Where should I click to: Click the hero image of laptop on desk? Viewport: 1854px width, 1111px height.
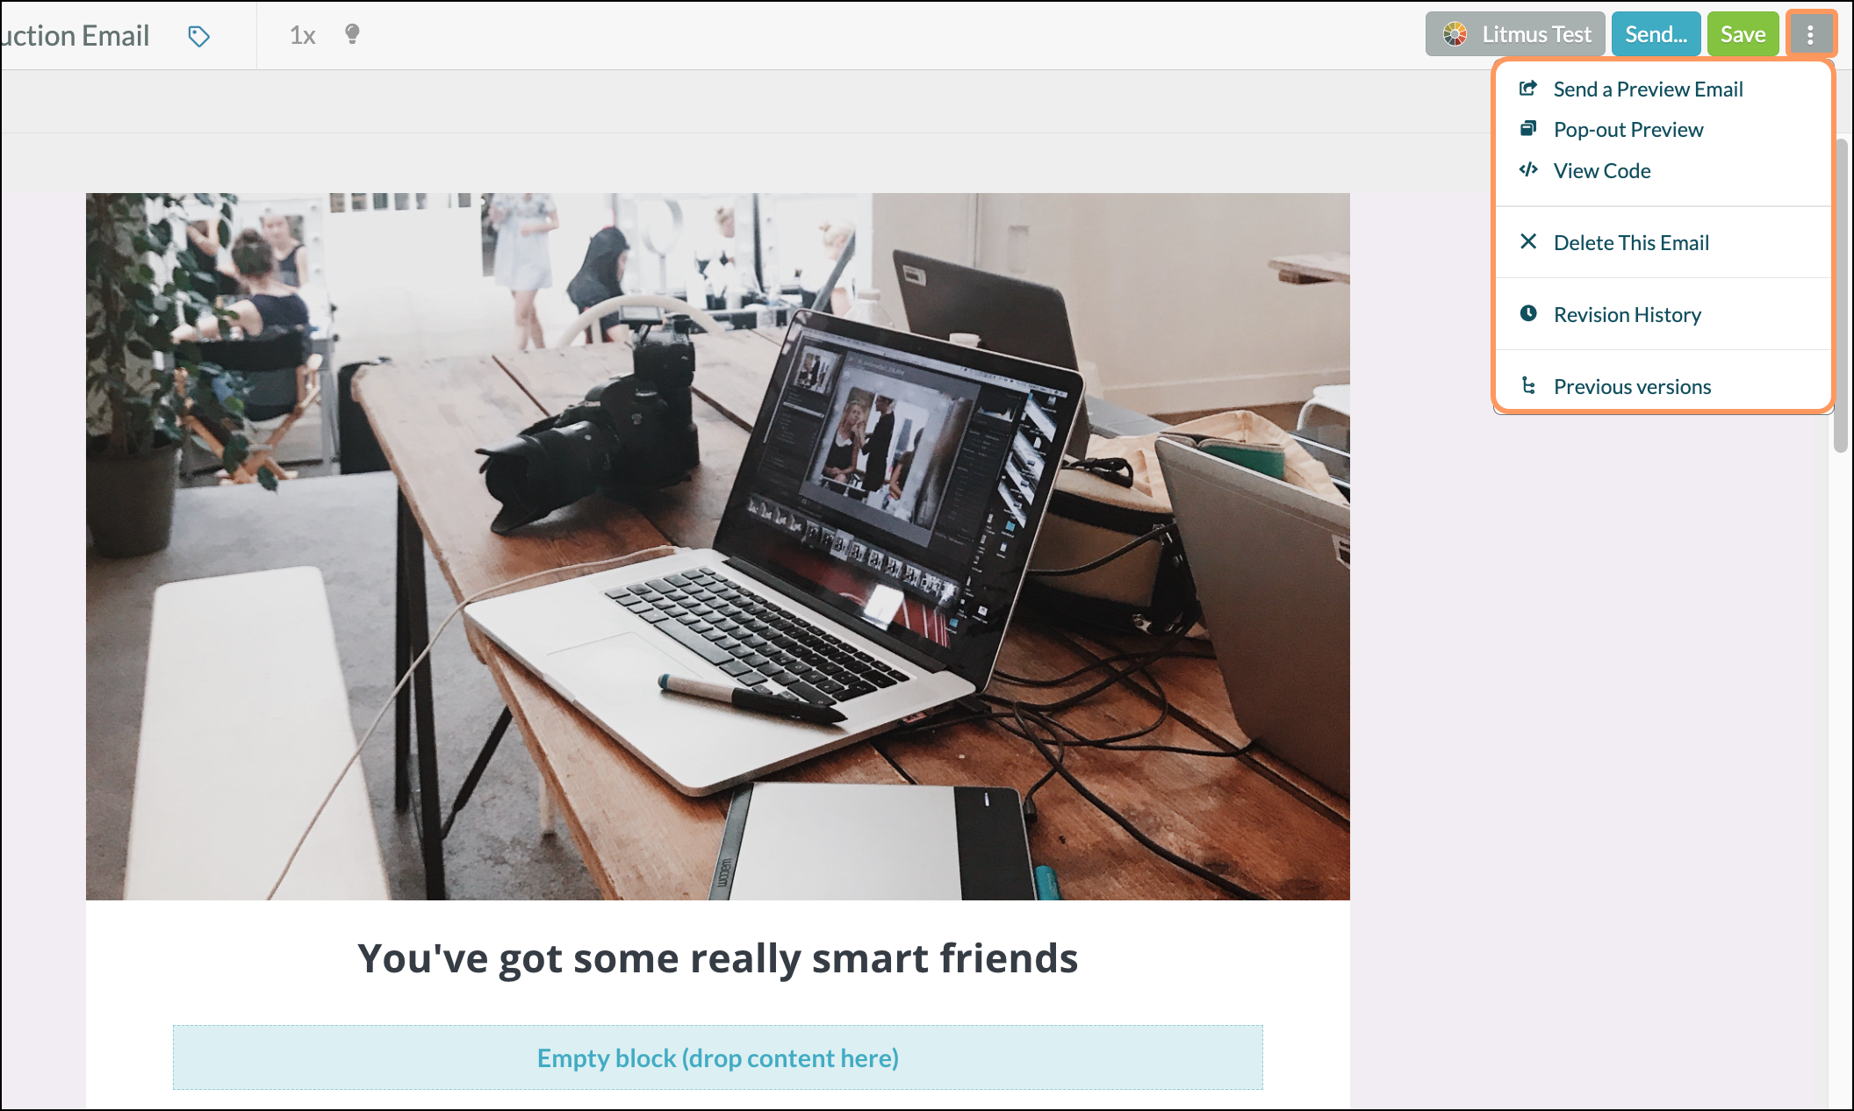pyautogui.click(x=718, y=547)
